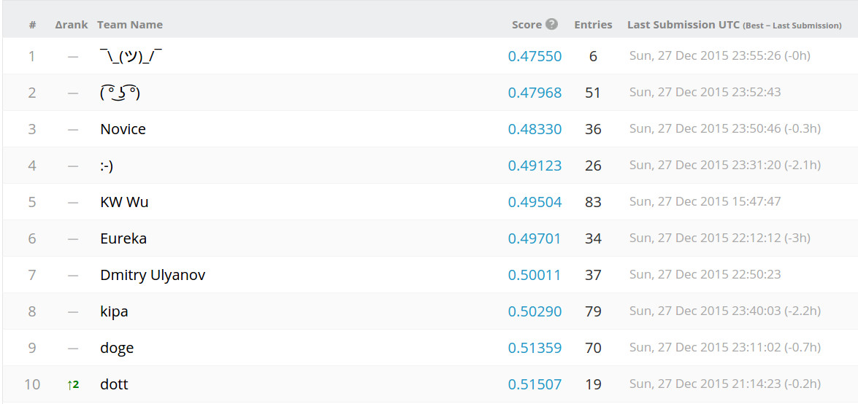The height and width of the screenshot is (404, 858).
Task: Click score 0.47968 in second row
Action: 535,93
